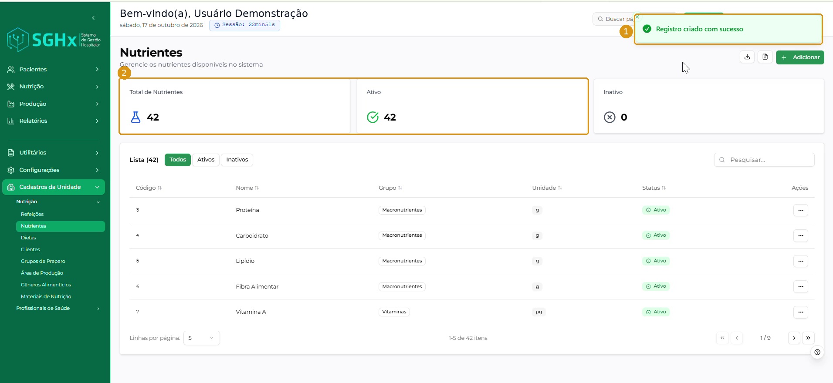Go to the next page arrow

click(x=794, y=338)
